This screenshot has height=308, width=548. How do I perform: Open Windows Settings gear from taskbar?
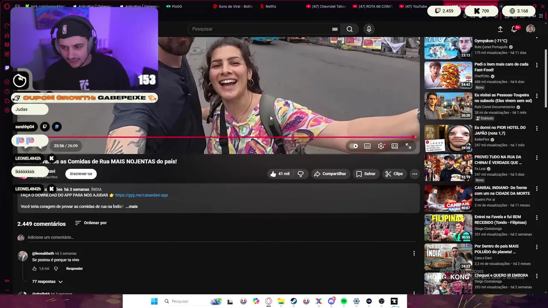(x=356, y=301)
